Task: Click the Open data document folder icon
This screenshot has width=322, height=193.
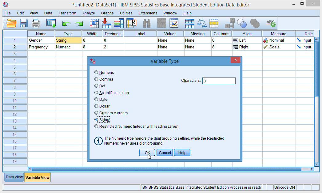Action: 11,23
